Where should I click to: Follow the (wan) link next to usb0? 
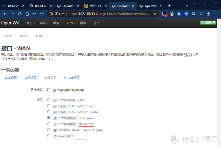click(91, 118)
